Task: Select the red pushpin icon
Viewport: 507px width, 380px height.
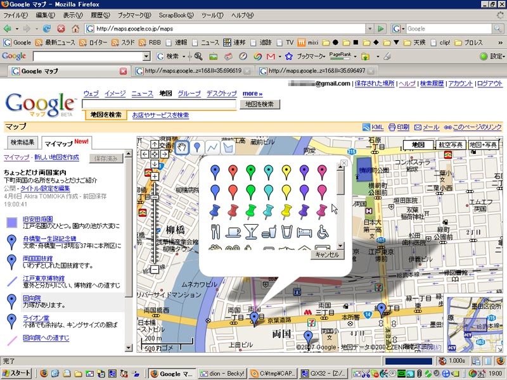Action: click(x=233, y=212)
